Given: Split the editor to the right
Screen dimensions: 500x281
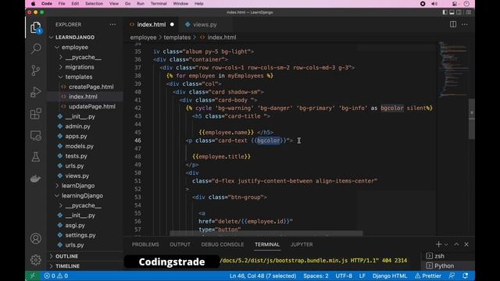Looking at the screenshot, I should click(x=453, y=24).
